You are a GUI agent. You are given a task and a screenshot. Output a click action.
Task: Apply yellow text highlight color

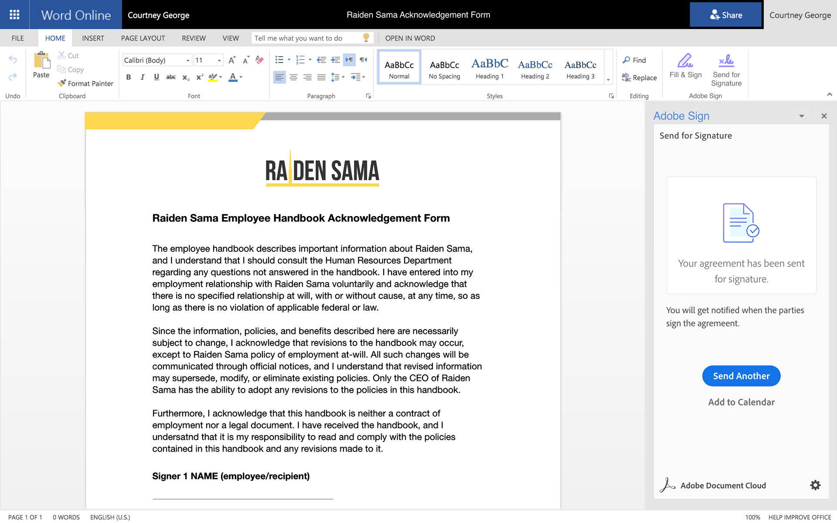pyautogui.click(x=213, y=77)
